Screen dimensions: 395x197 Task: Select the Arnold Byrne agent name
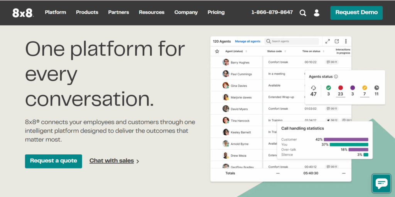(x=240, y=144)
